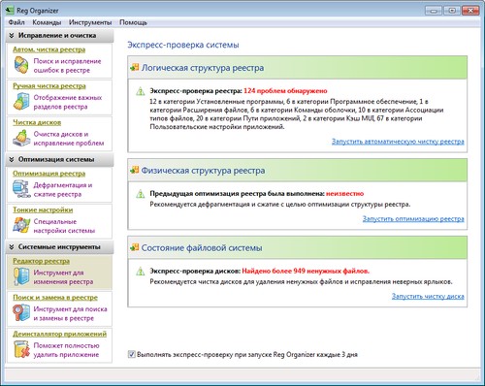Open Тонкие настройки sidebar link

[43, 210]
